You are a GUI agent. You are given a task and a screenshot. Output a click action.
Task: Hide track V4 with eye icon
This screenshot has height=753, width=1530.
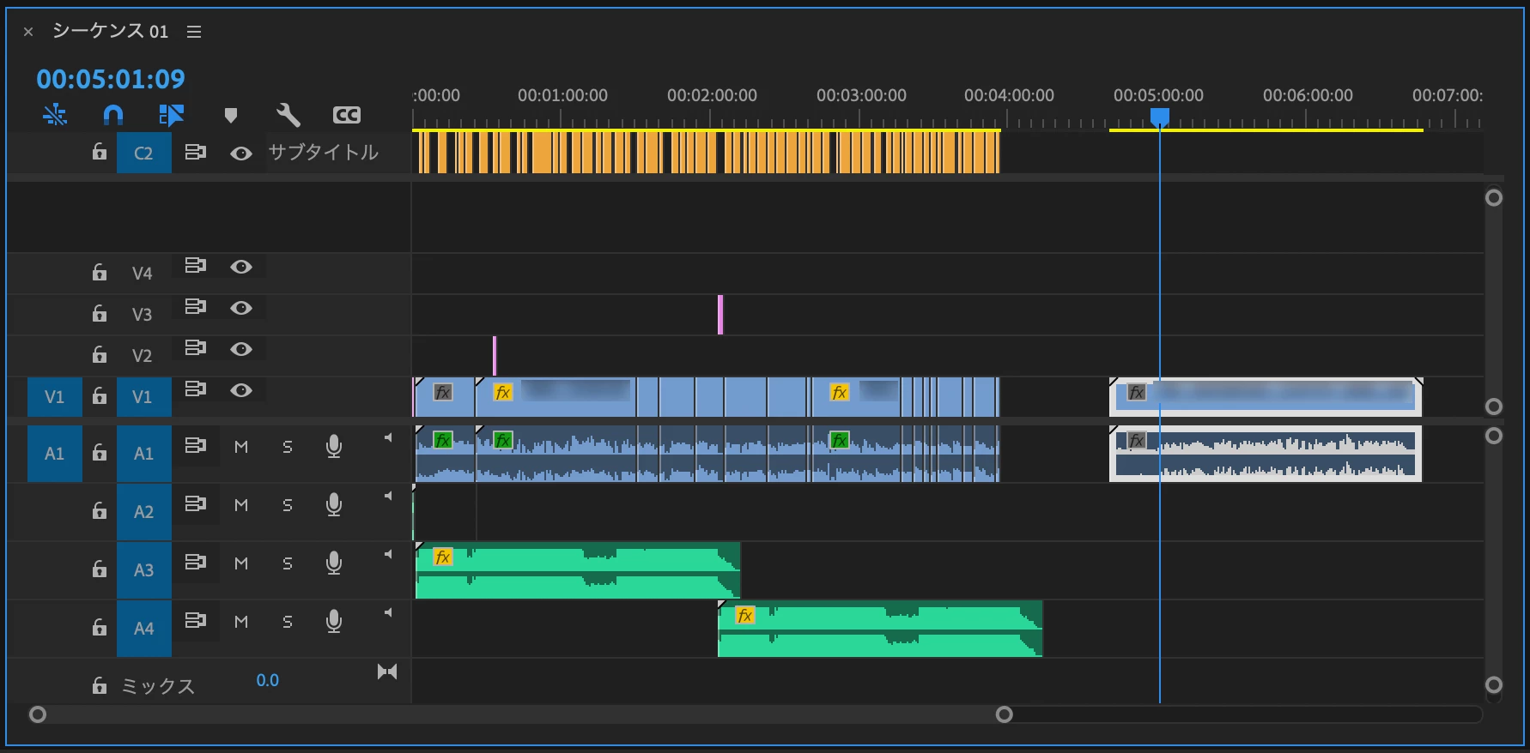click(241, 267)
